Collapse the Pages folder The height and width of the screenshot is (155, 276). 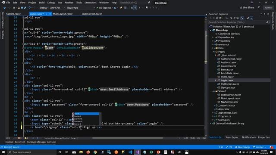(213, 52)
